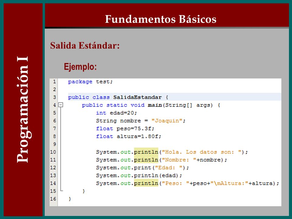Screen dimensions: 292x219
Task: Click the 'main' method name
Action: 155,105
